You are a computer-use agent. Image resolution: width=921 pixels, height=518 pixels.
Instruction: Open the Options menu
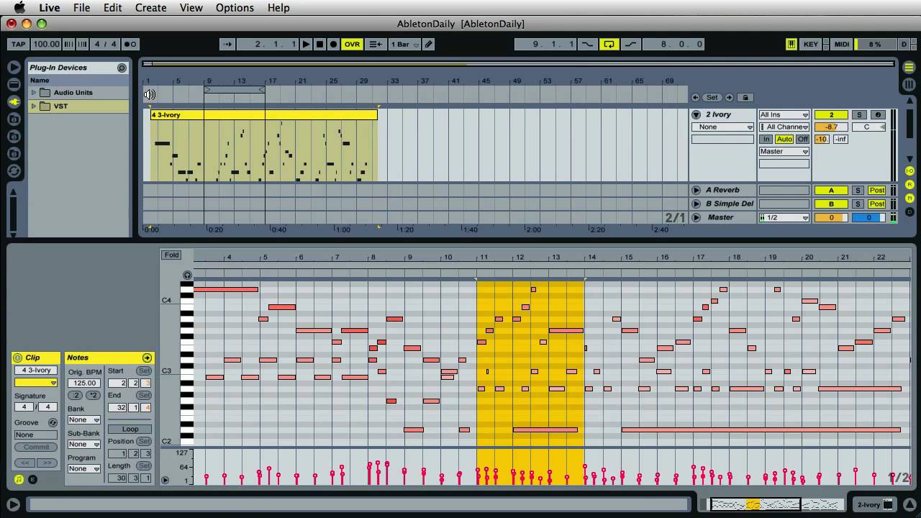pyautogui.click(x=235, y=7)
